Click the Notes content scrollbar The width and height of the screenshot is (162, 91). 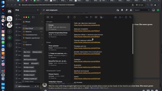(133, 39)
